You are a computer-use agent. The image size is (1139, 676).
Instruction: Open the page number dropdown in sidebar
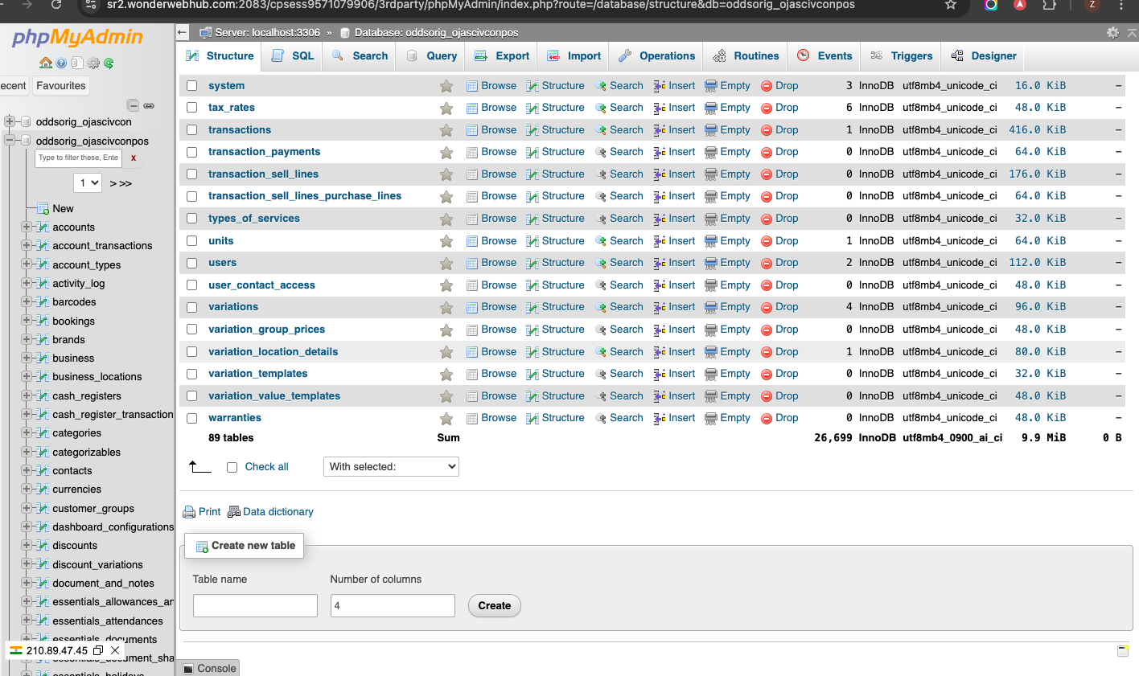[88, 183]
